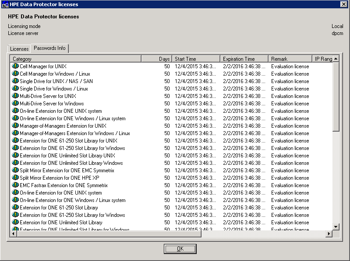
Task: Click the 'License server' label
Action: [x=23, y=33]
